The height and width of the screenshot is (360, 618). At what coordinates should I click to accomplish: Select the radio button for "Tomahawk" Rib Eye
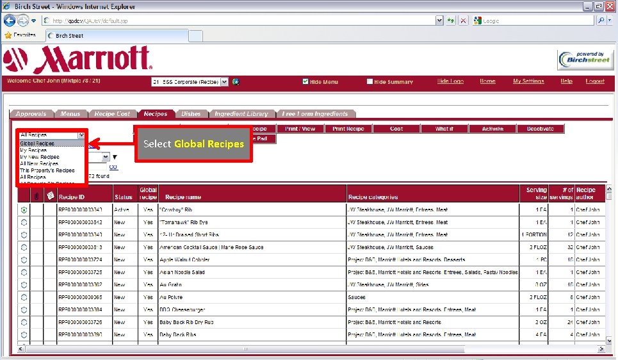coord(24,222)
